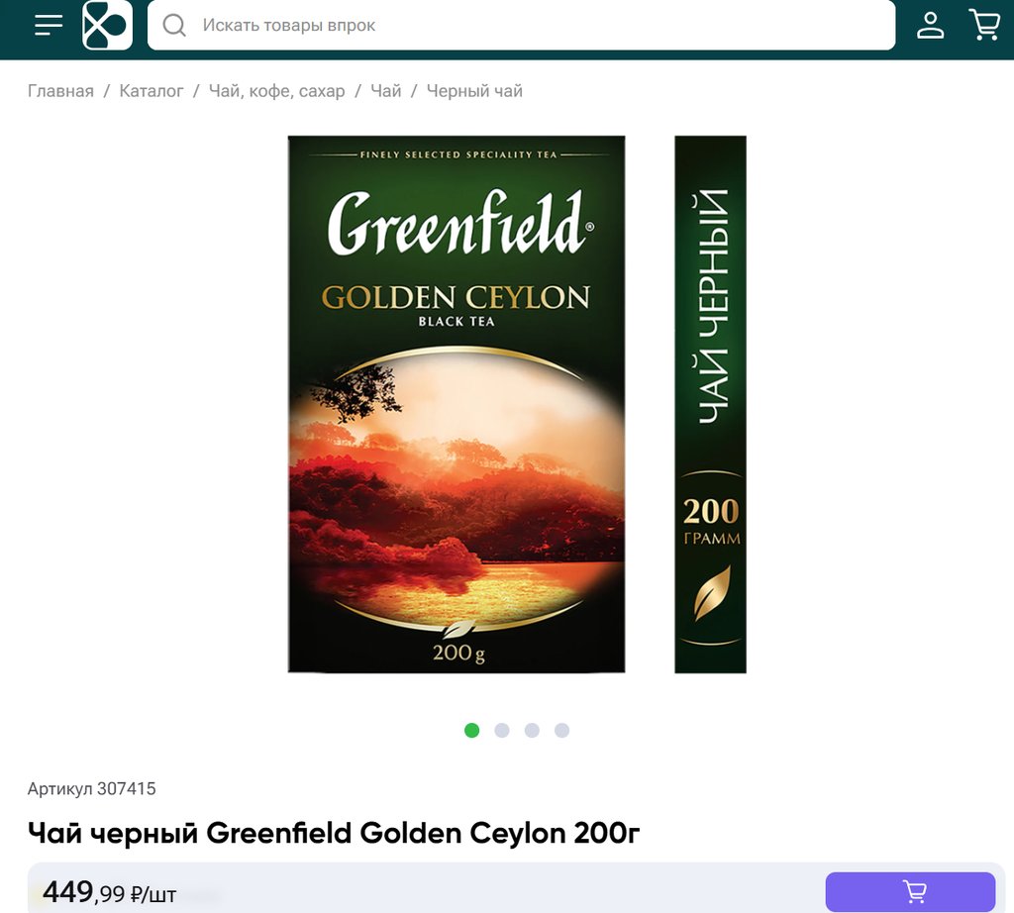Click the 'Артикул 307415' text
The height and width of the screenshot is (913, 1014).
(x=92, y=789)
